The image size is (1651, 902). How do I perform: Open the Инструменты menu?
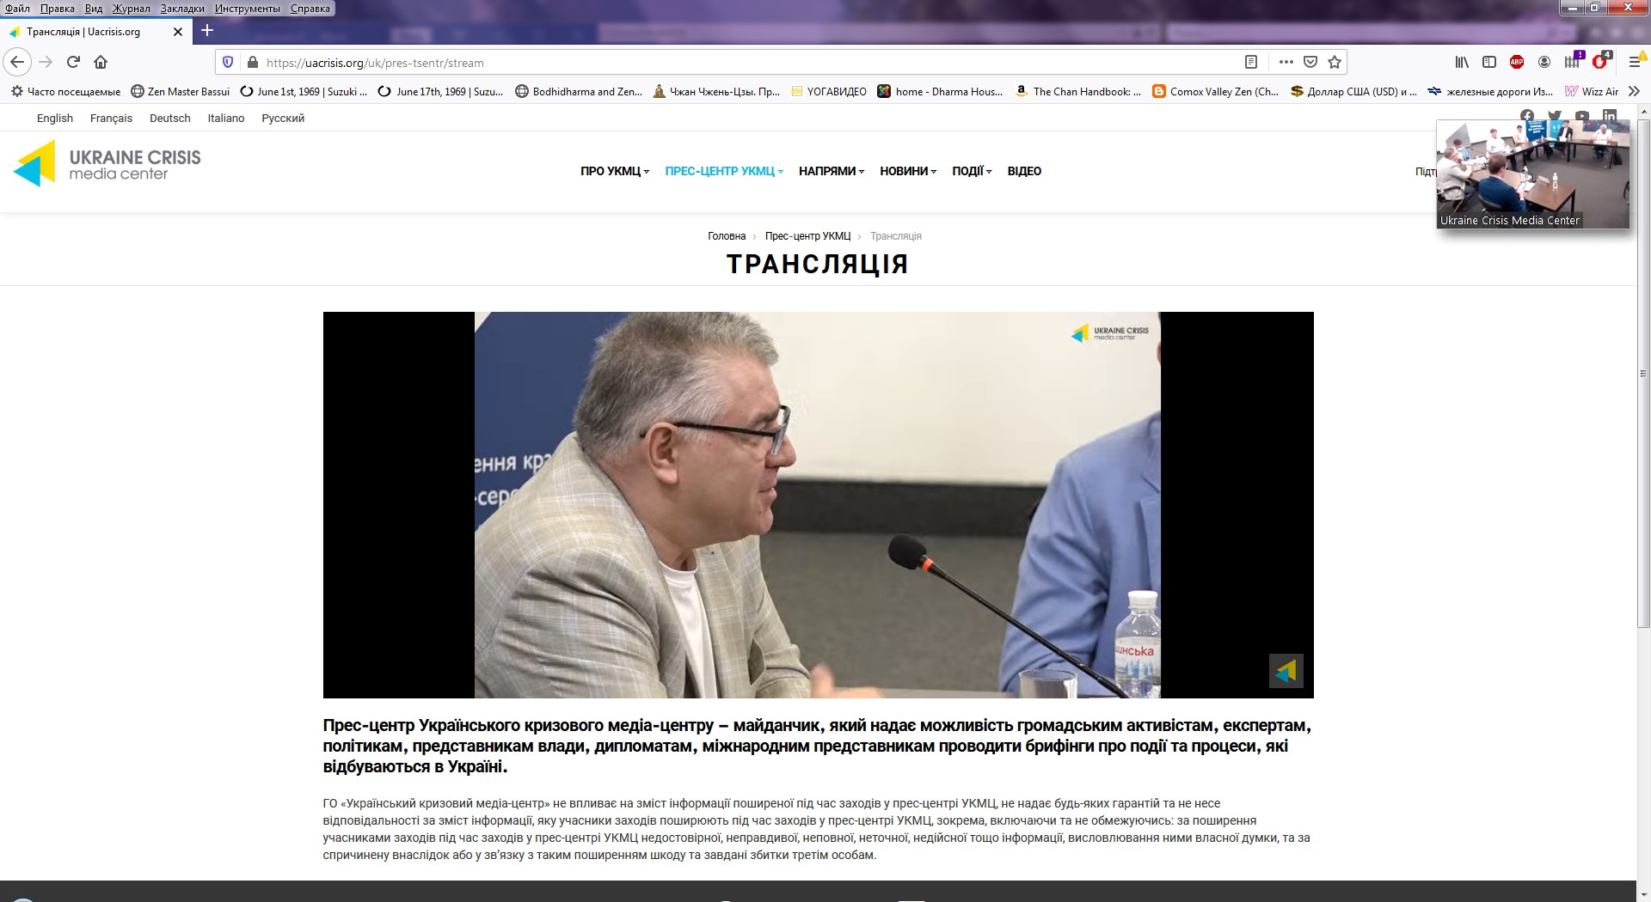248,8
